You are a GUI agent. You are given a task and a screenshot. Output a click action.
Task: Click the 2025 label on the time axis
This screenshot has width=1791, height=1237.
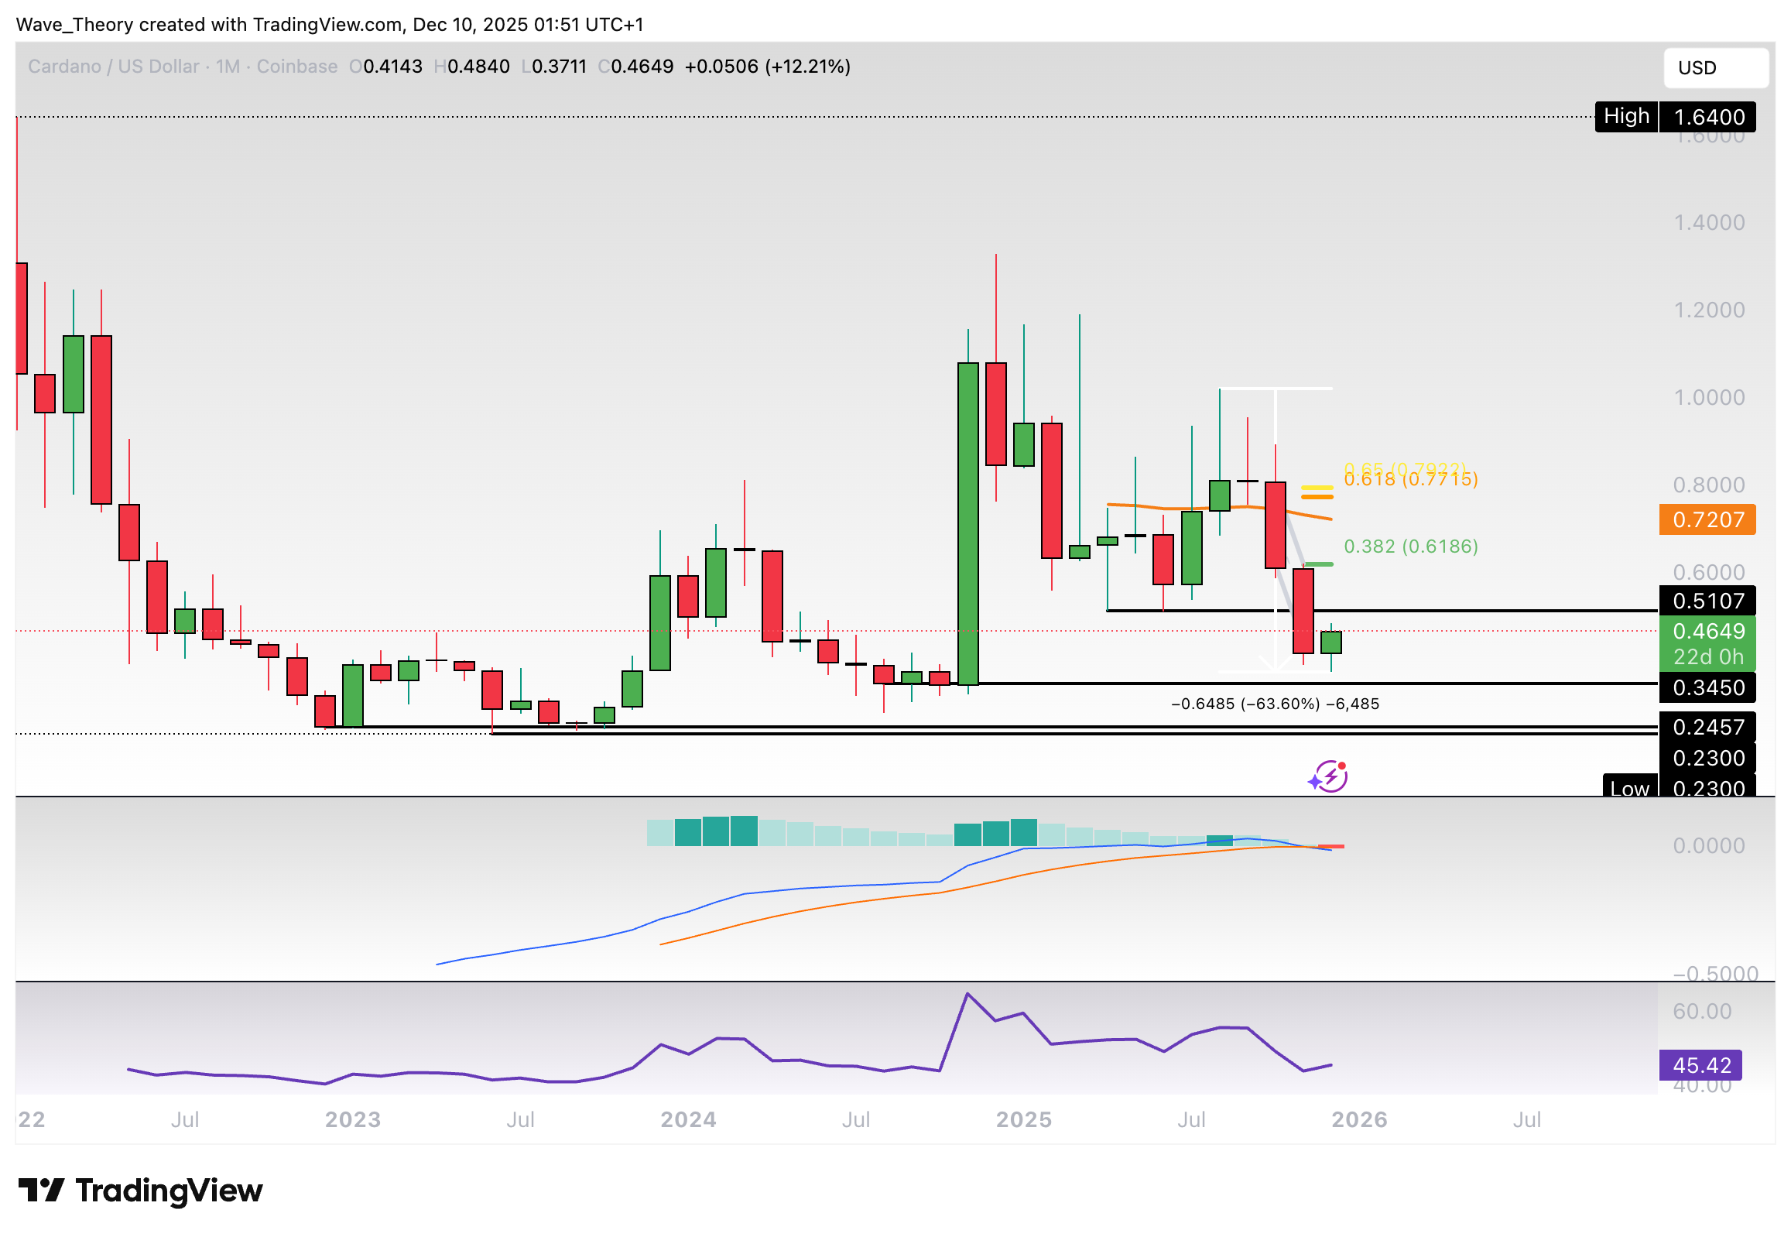click(1023, 1119)
